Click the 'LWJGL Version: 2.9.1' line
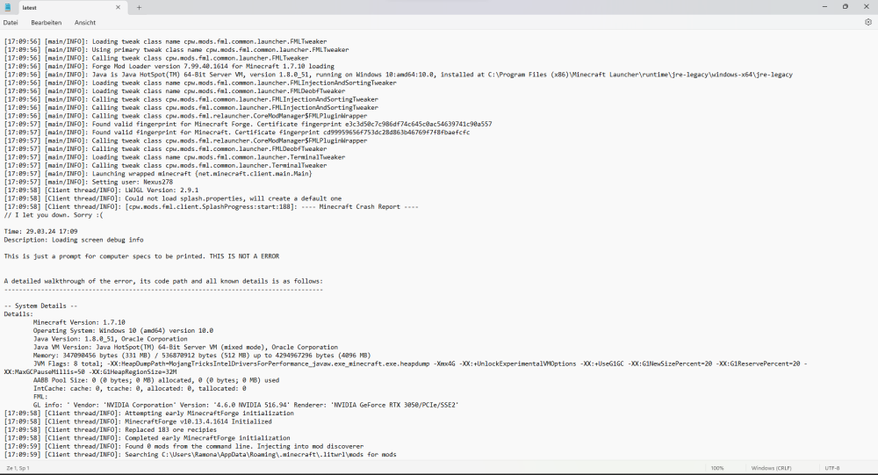Viewport: 878px width, 475px height. tap(101, 190)
